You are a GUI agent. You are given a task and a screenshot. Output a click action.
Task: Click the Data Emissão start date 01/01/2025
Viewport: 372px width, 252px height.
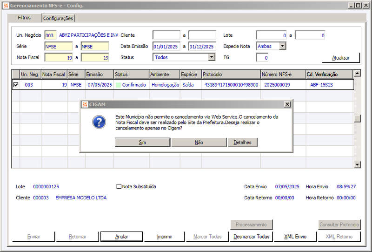point(166,46)
